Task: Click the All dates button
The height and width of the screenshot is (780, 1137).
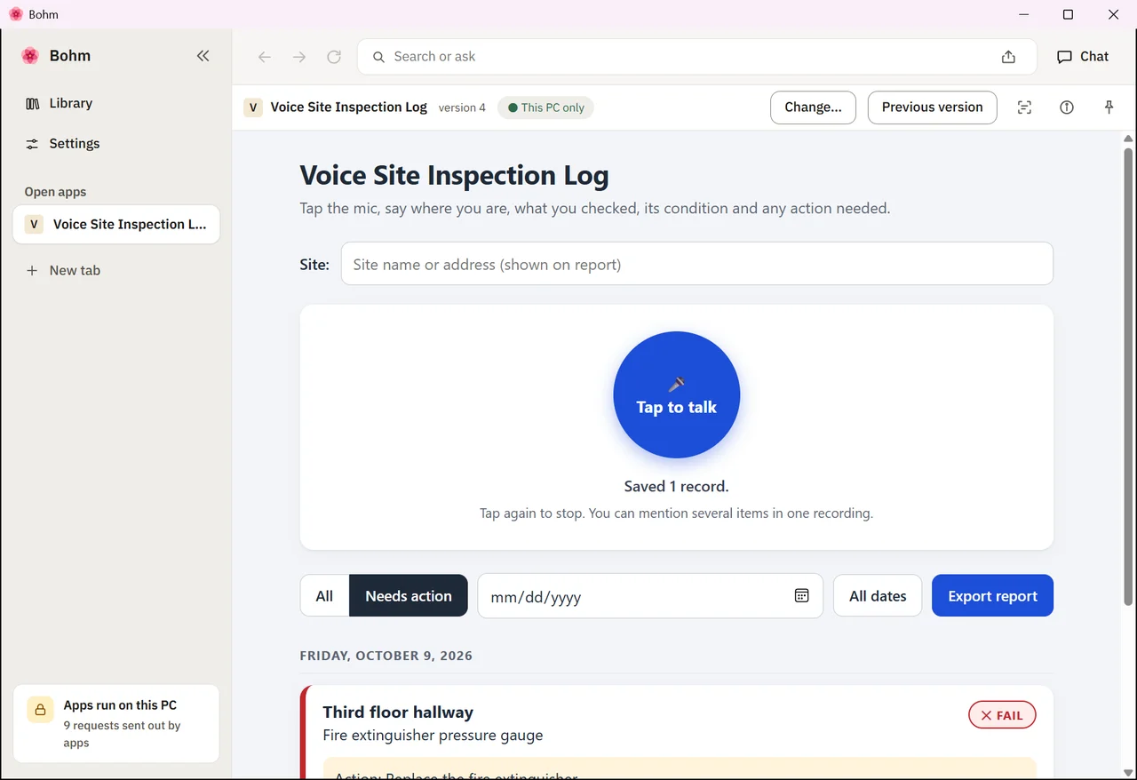Action: click(x=878, y=595)
